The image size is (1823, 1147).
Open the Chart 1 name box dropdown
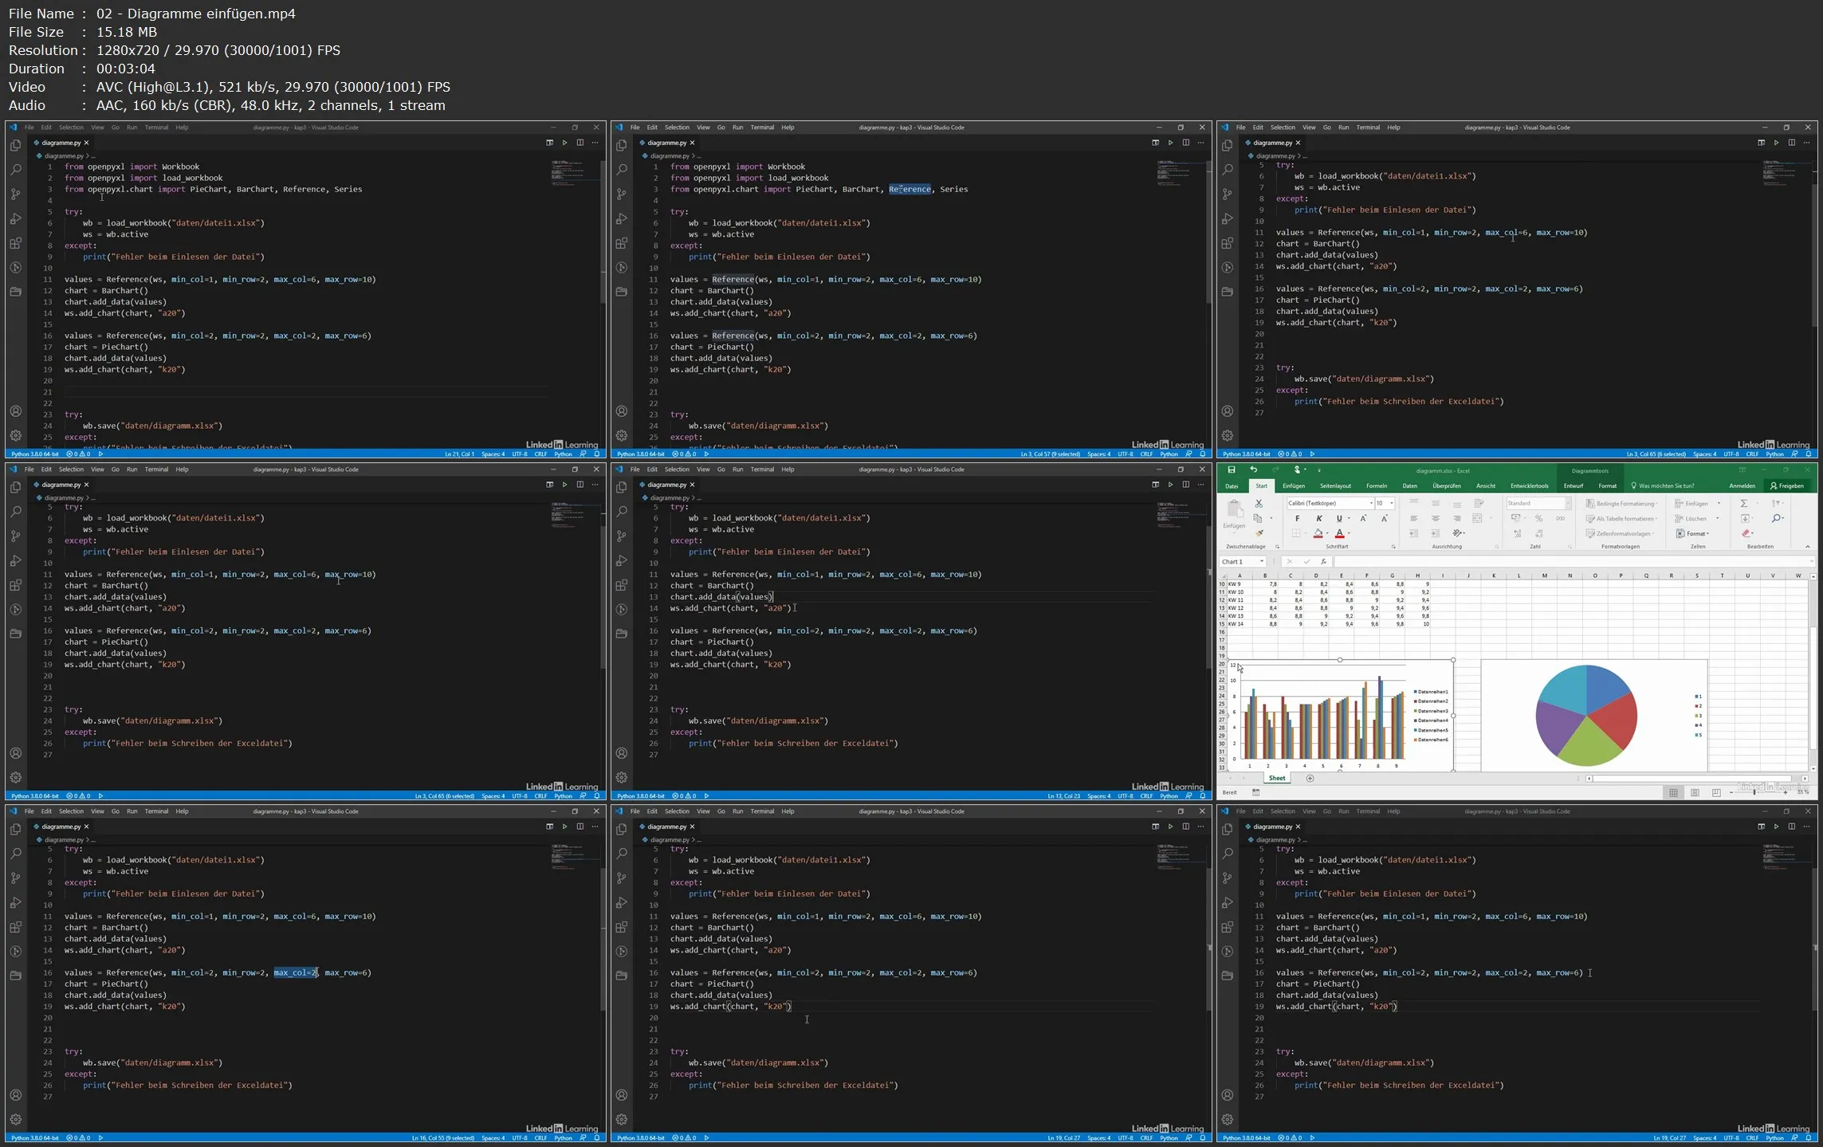[1262, 562]
